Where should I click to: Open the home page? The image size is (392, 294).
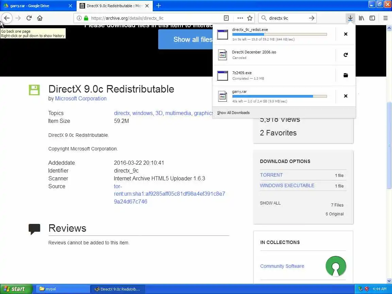click(40, 18)
